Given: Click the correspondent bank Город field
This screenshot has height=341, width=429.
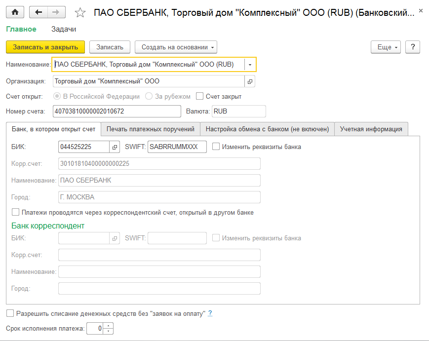Looking at the screenshot, I should 159,289.
